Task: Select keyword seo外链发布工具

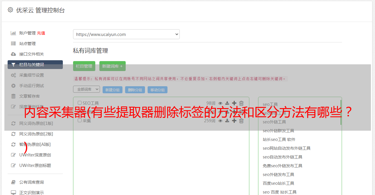Action: (x=278, y=175)
